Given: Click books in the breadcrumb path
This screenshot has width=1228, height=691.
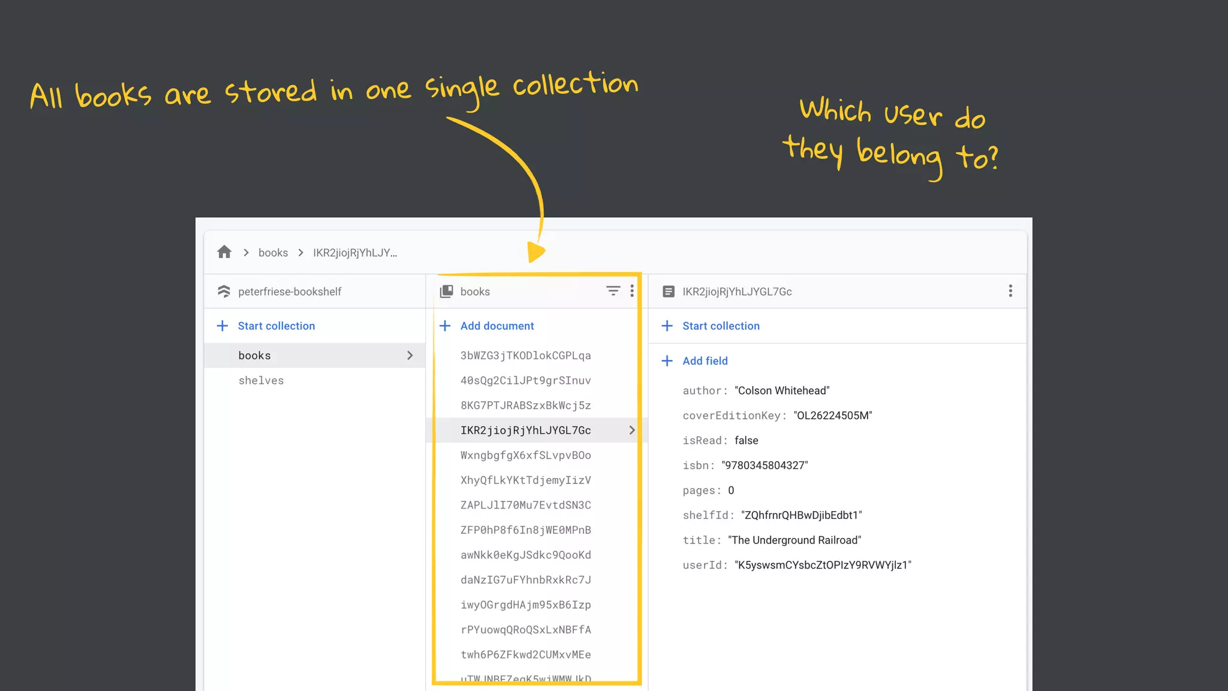Looking at the screenshot, I should coord(273,253).
